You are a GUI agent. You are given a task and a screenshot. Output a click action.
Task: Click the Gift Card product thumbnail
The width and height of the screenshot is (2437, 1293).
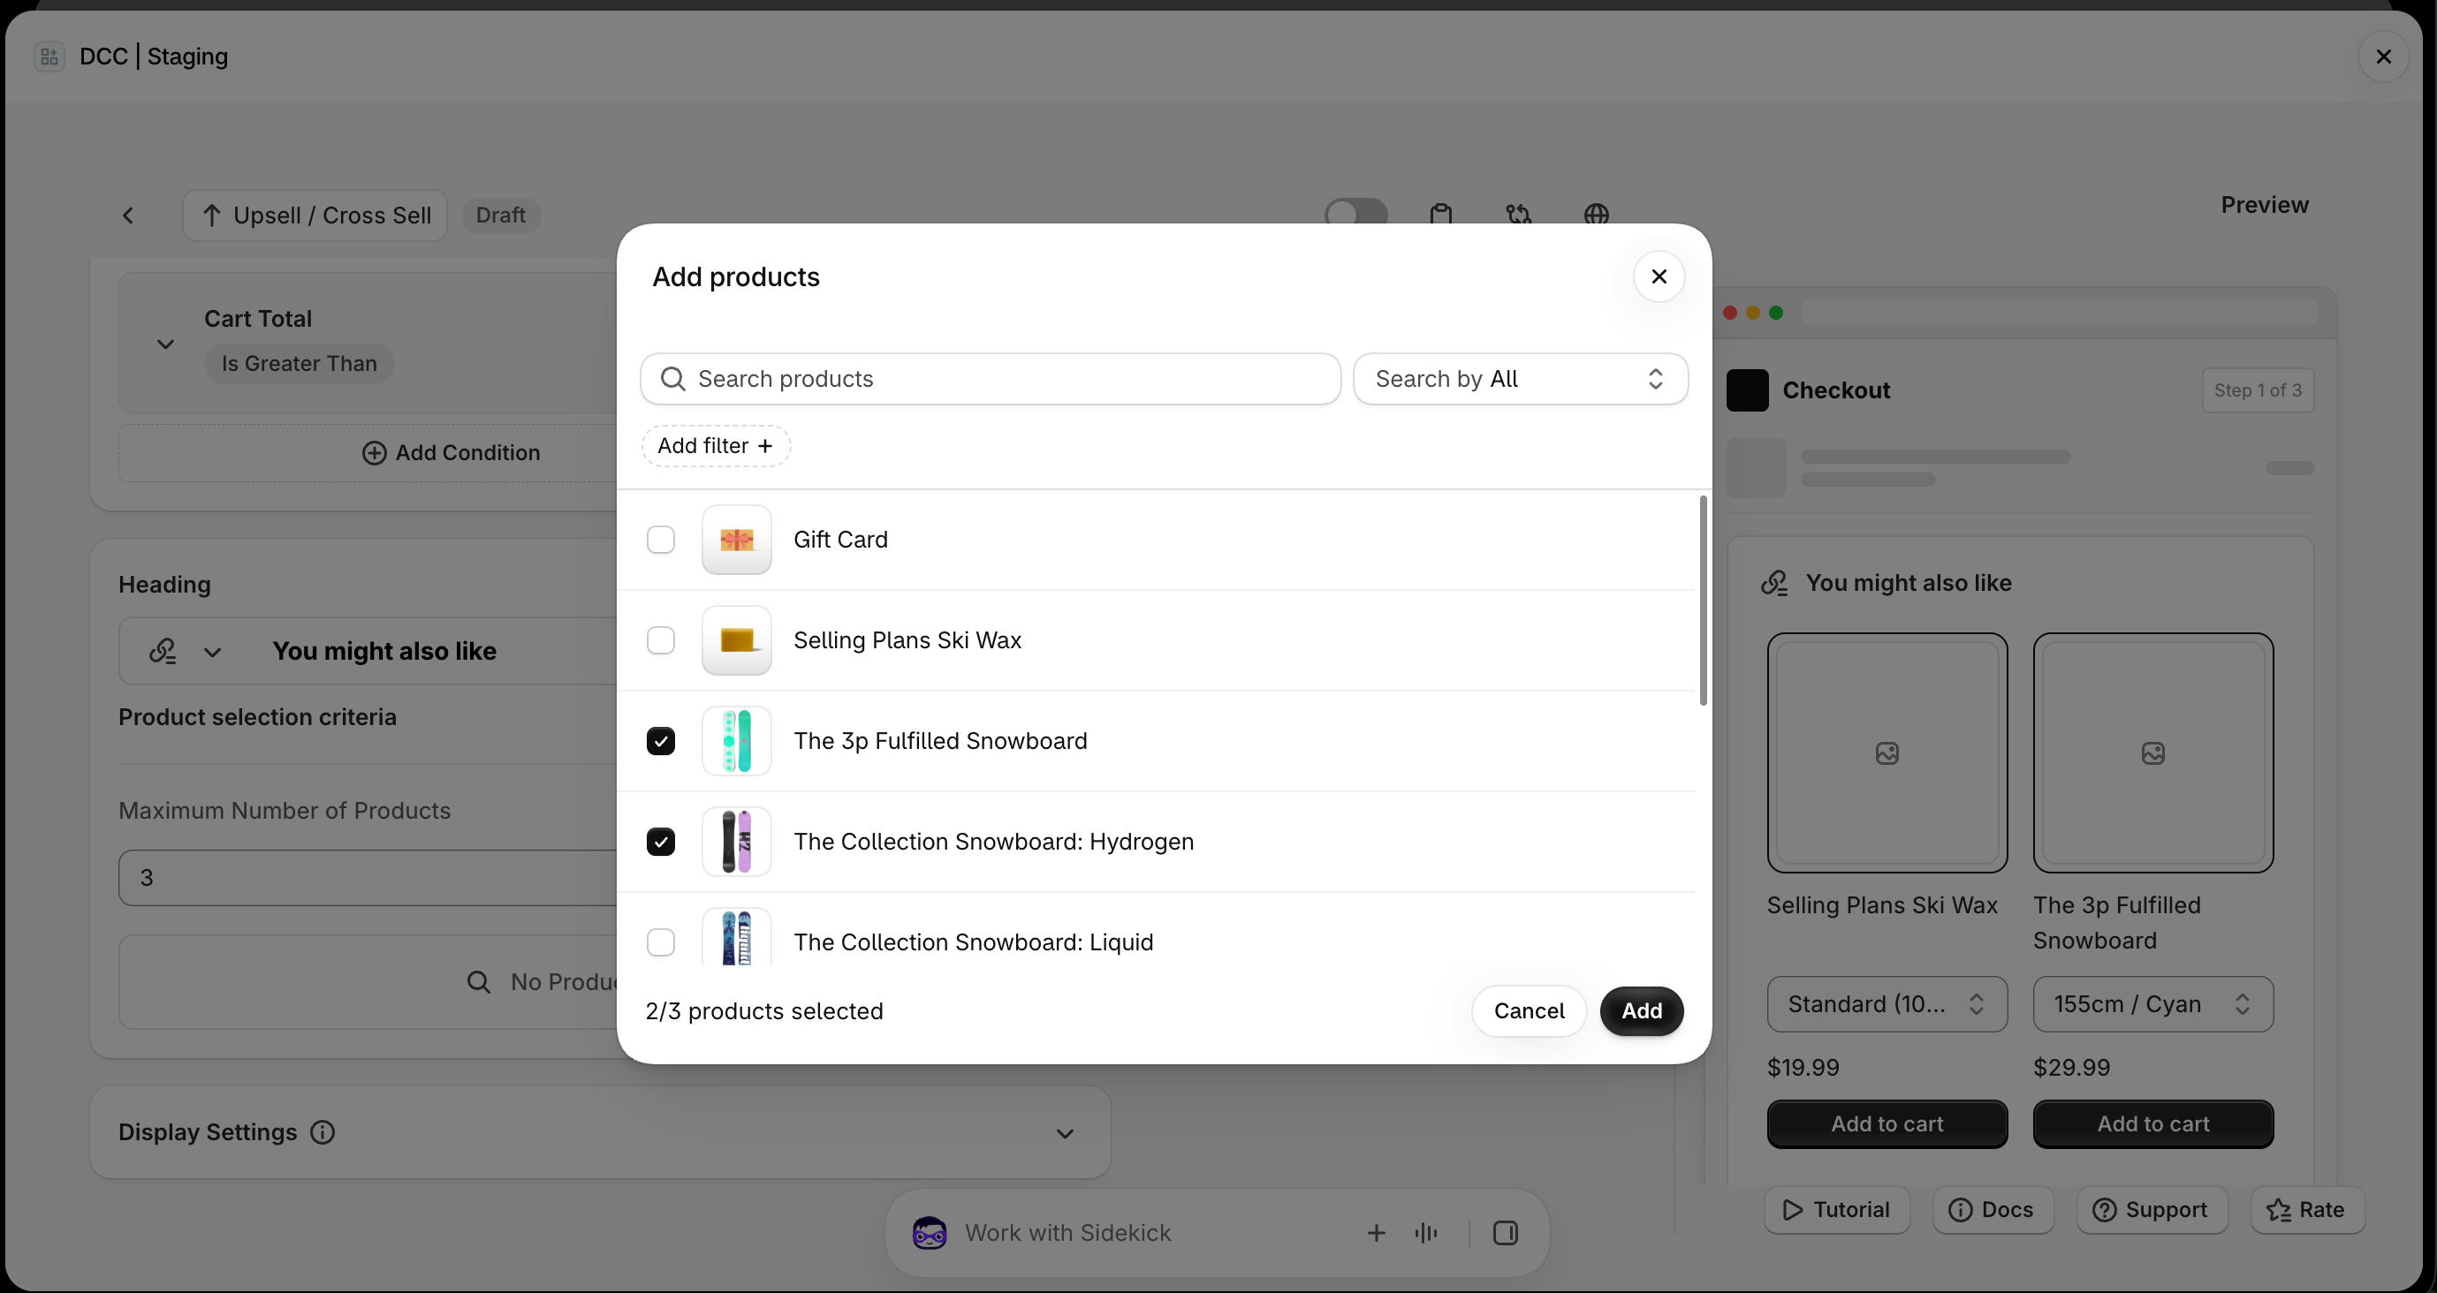[x=737, y=541]
